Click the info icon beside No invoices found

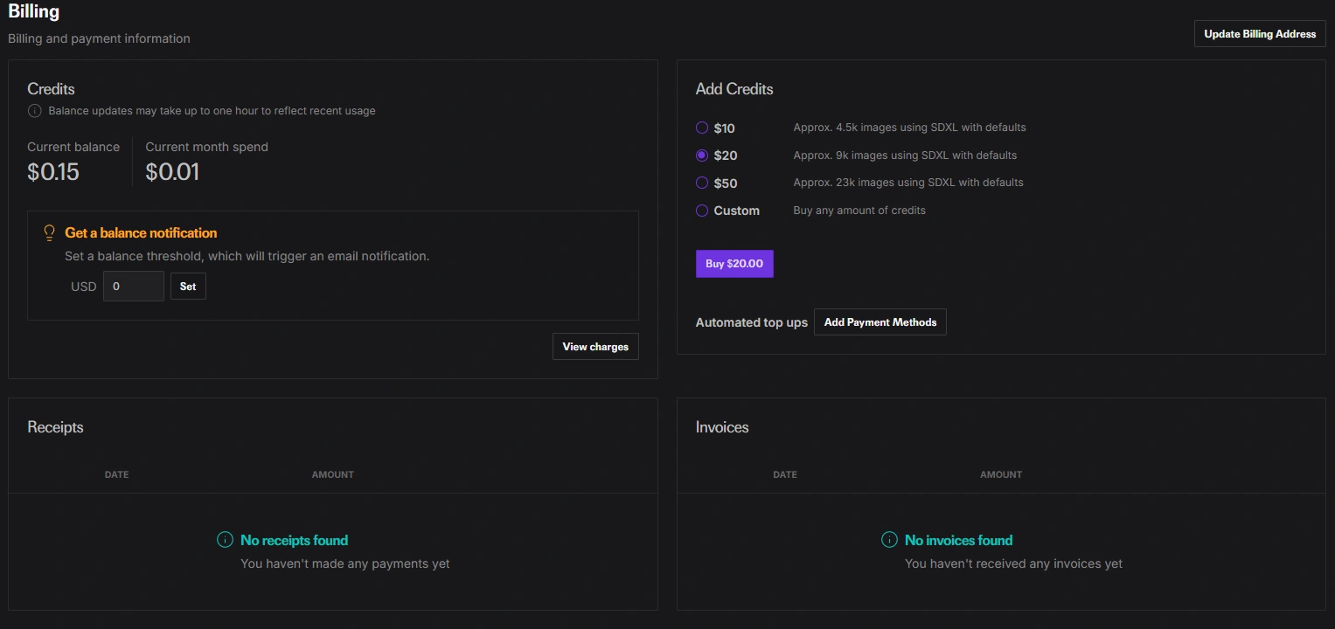pos(889,540)
